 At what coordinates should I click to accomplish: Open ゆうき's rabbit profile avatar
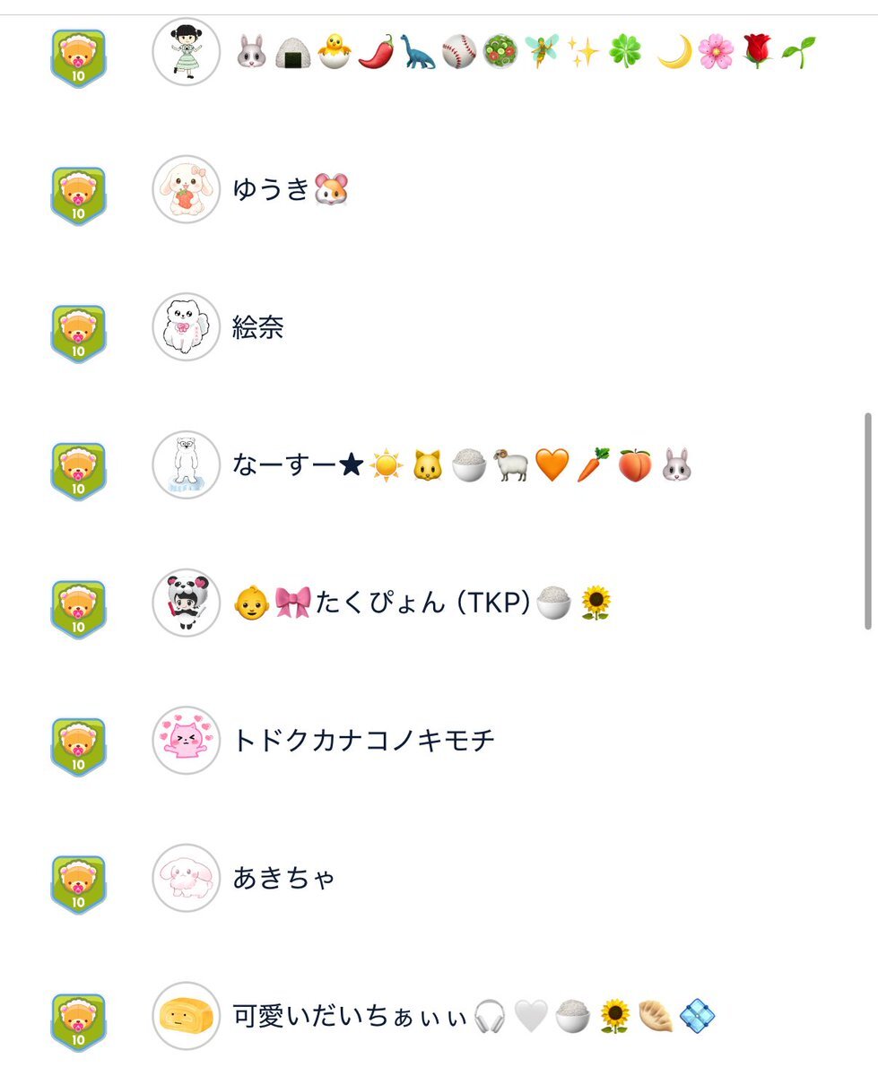pos(186,189)
